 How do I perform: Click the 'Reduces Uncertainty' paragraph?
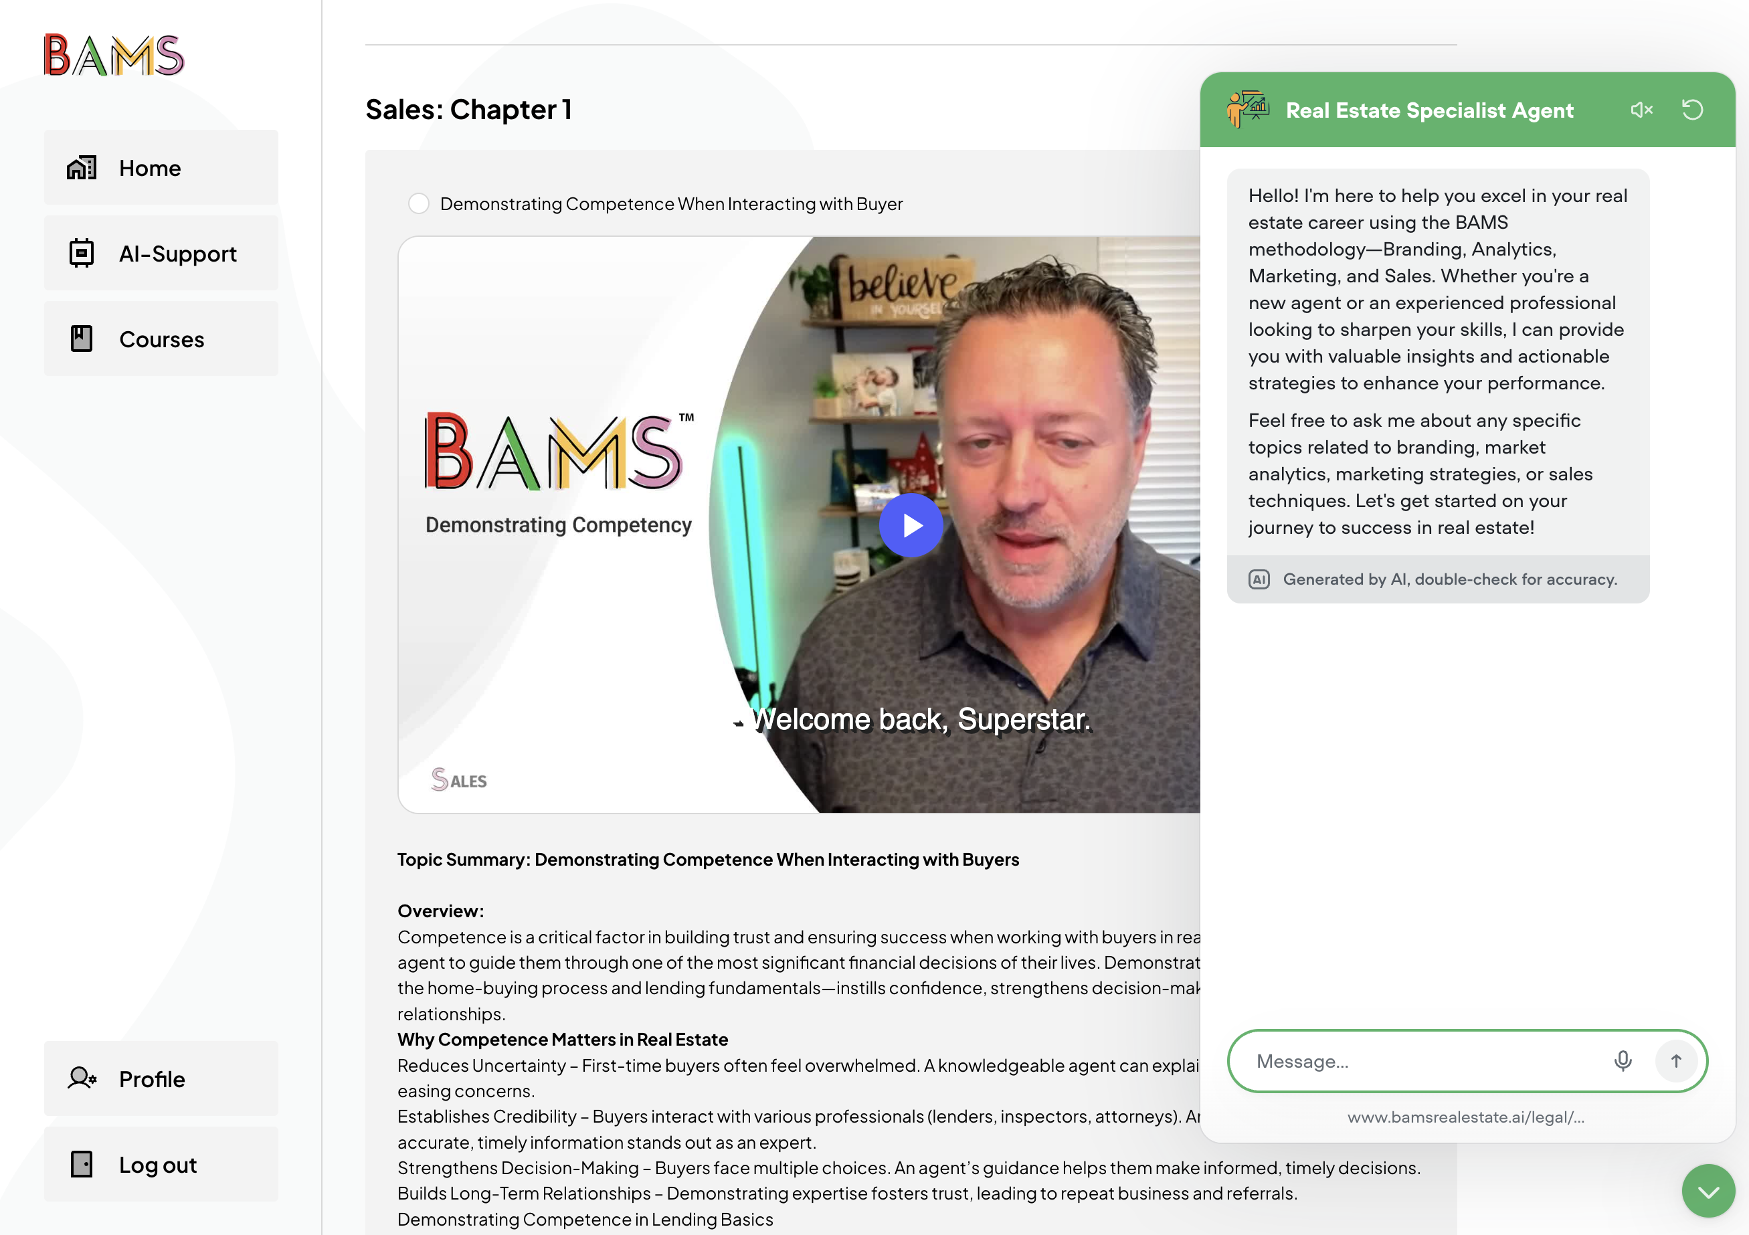coord(798,1079)
